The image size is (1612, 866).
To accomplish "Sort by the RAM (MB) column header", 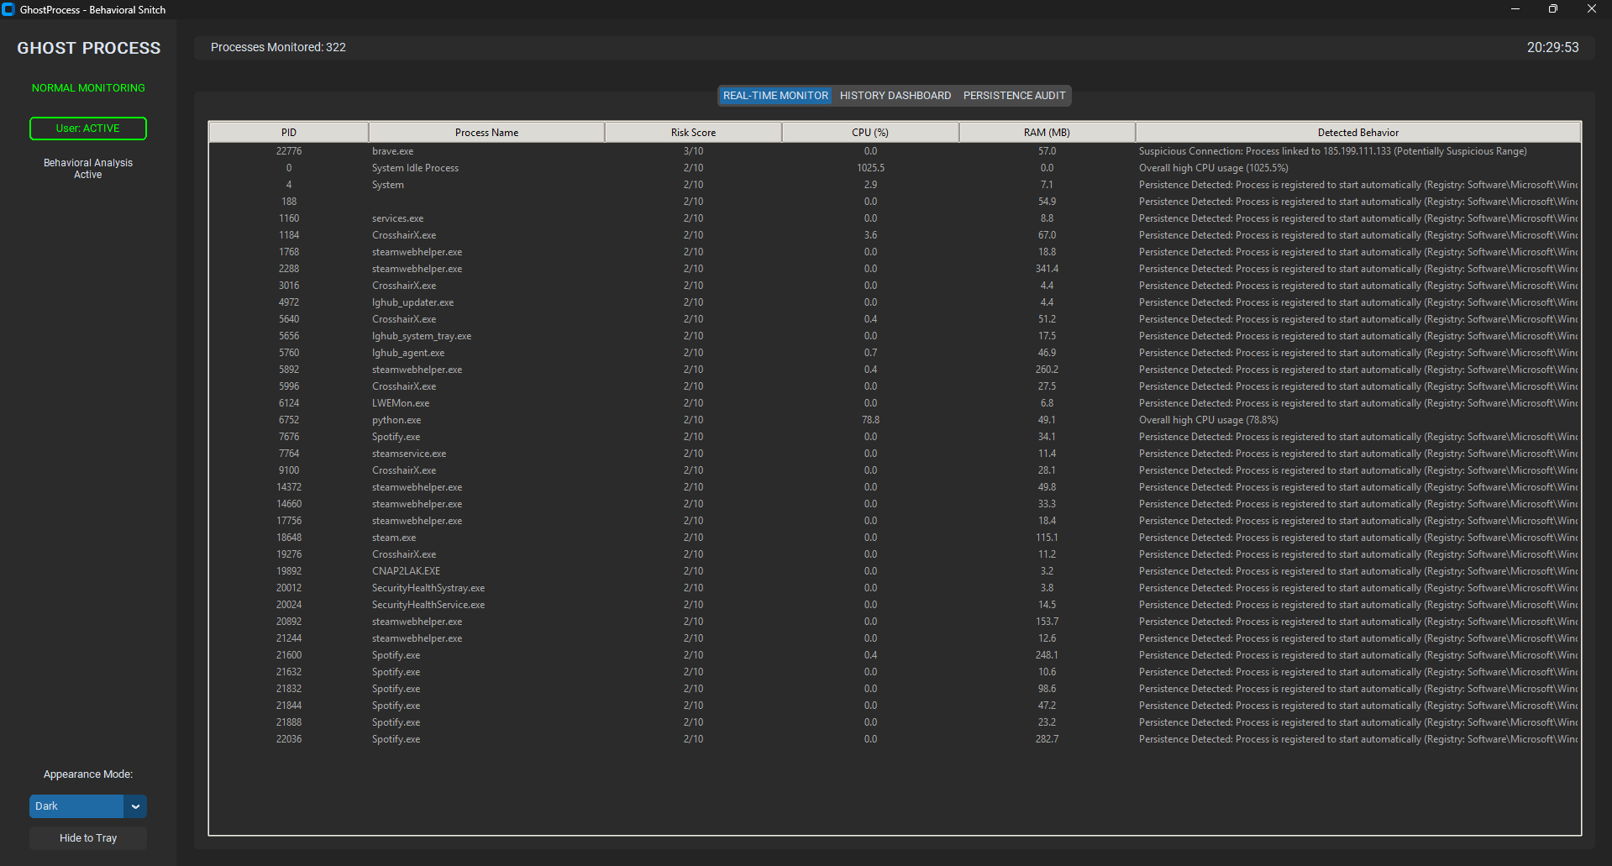I will click(x=1047, y=133).
